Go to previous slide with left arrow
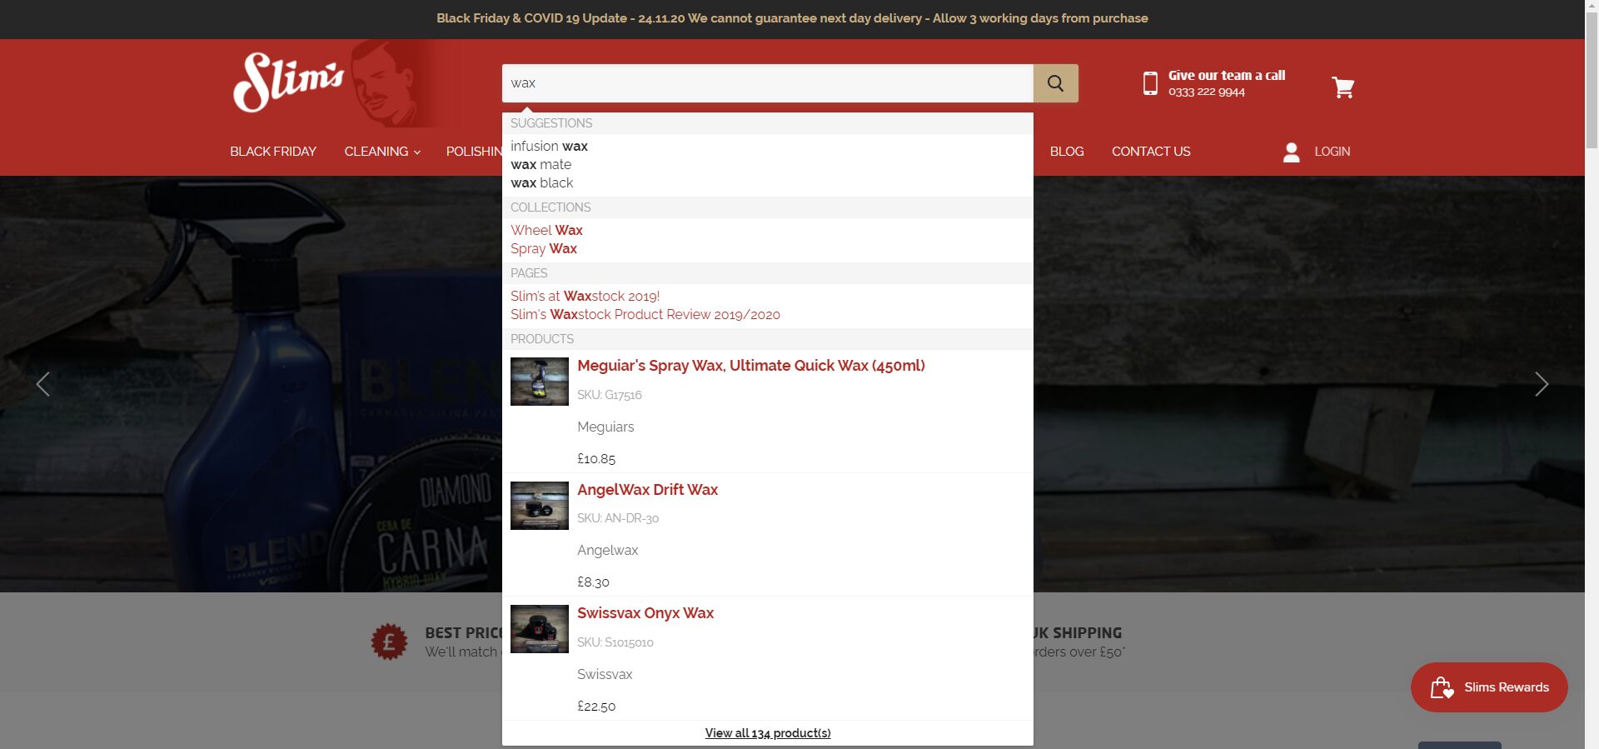Image resolution: width=1599 pixels, height=749 pixels. click(43, 384)
